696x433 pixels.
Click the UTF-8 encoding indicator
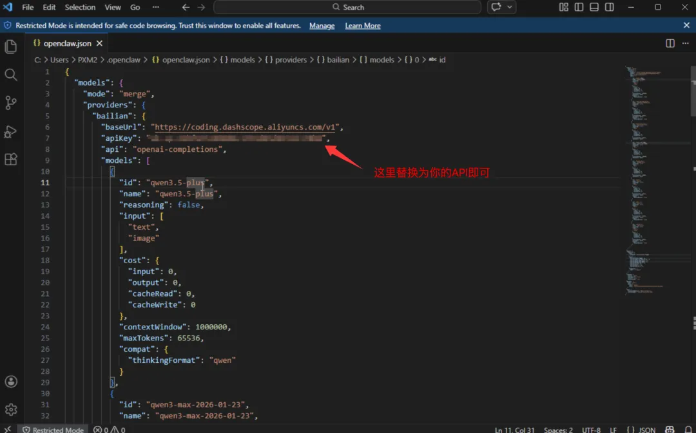pyautogui.click(x=591, y=429)
